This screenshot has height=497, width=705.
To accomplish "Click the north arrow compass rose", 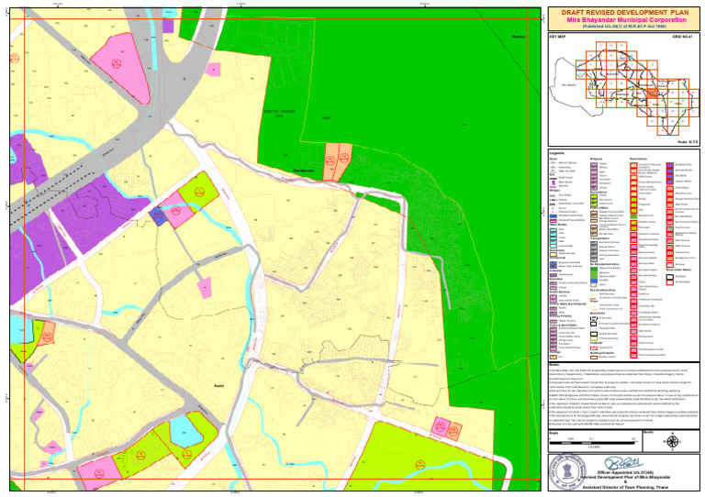I will coord(672,442).
